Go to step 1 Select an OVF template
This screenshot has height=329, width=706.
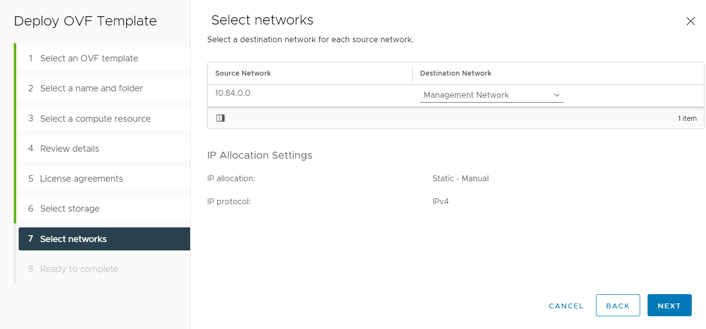(x=89, y=58)
